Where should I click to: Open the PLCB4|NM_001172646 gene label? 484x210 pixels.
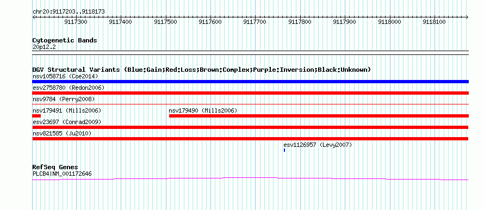pyautogui.click(x=62, y=174)
